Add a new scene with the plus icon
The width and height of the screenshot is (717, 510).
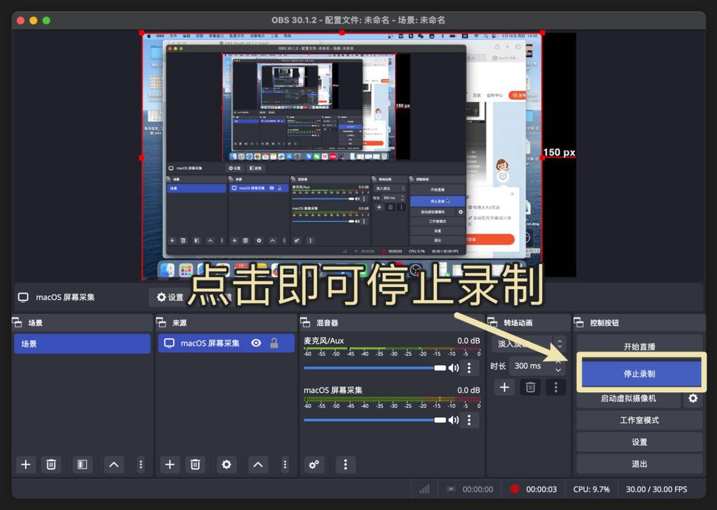tap(26, 465)
